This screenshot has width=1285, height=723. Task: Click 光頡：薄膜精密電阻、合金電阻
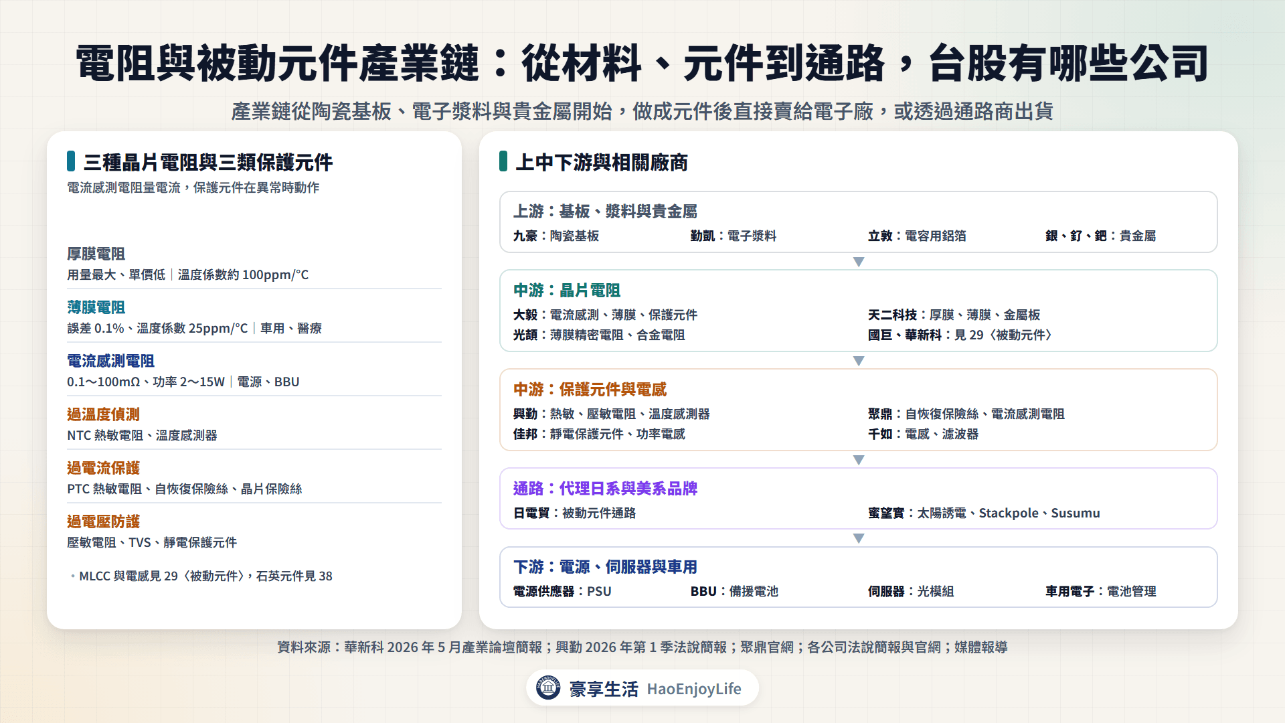[600, 335]
